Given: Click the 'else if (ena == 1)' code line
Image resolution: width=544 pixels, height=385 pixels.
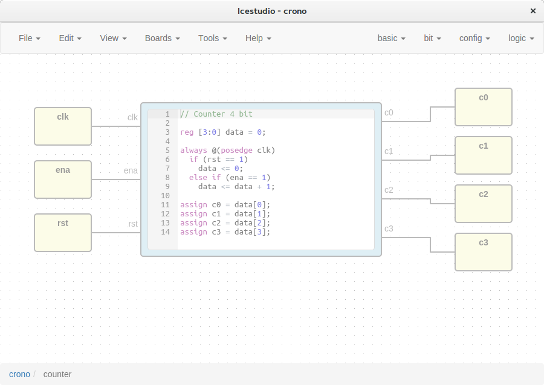Looking at the screenshot, I should pyautogui.click(x=230, y=177).
